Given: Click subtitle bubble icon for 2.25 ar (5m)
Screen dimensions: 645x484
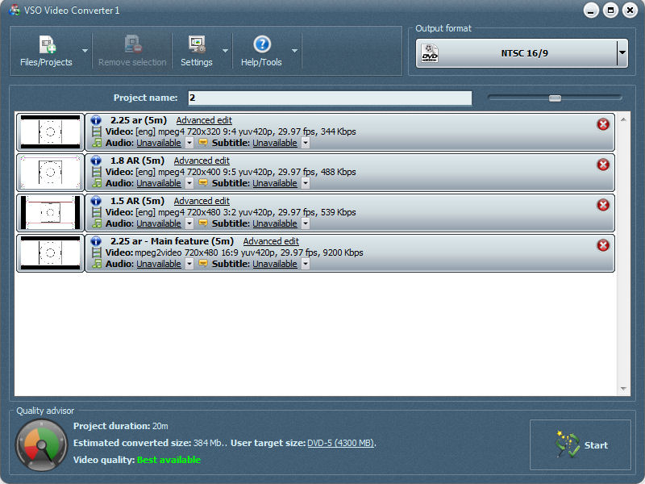Looking at the screenshot, I should click(203, 142).
